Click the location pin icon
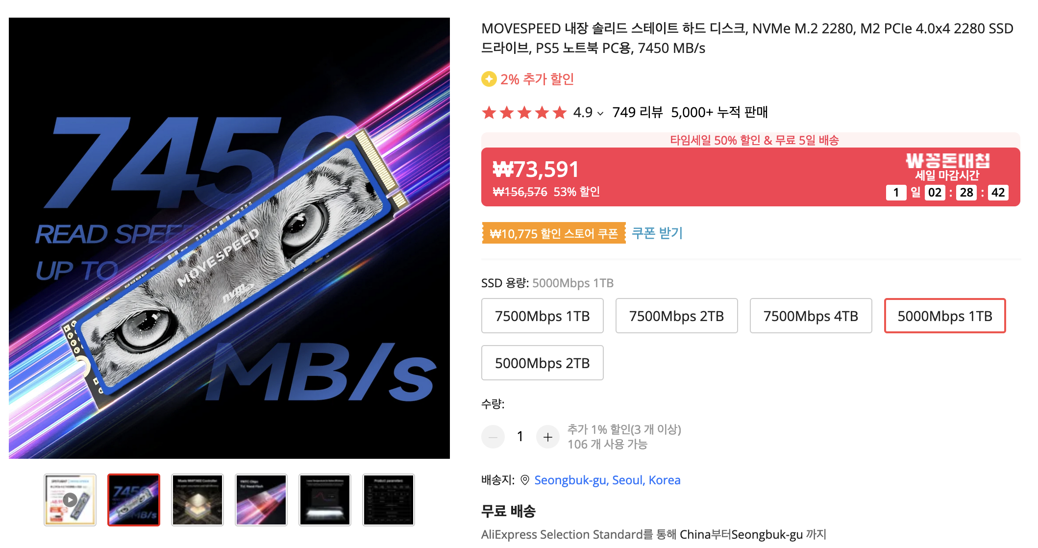 [525, 480]
